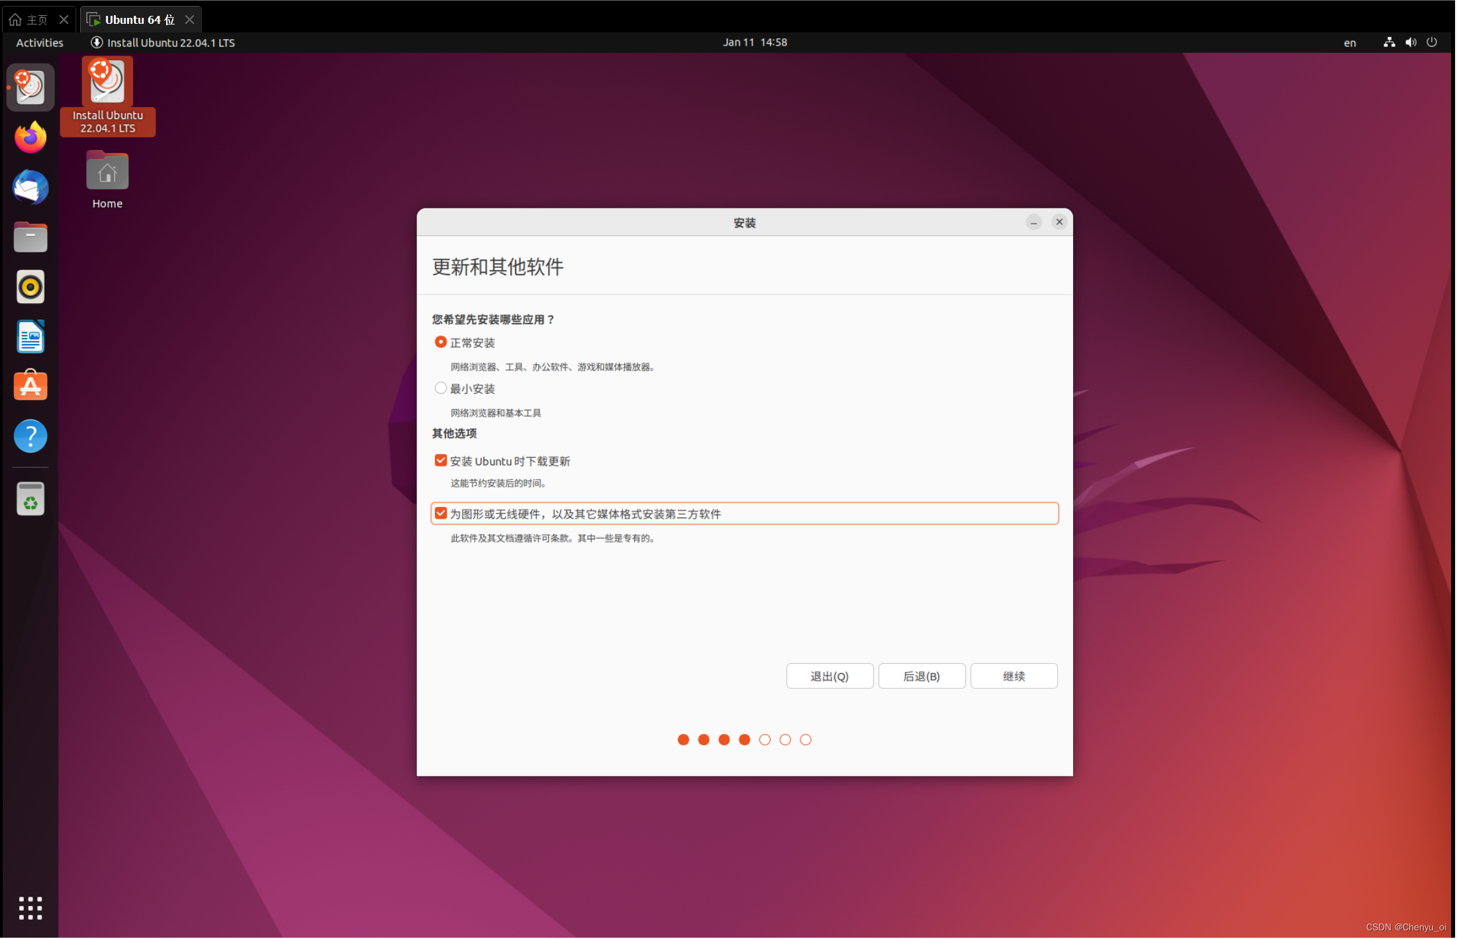The width and height of the screenshot is (1457, 939).
Task: Open Ubuntu Software store icon
Action: (x=30, y=386)
